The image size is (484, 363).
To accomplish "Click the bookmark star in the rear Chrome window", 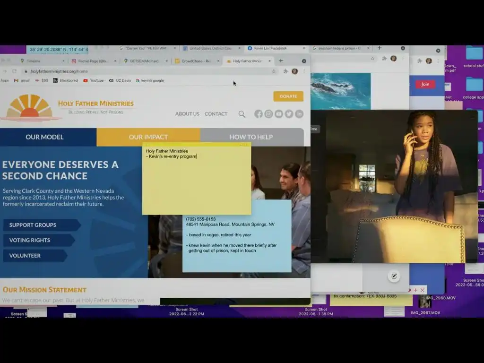I will tap(372, 58).
